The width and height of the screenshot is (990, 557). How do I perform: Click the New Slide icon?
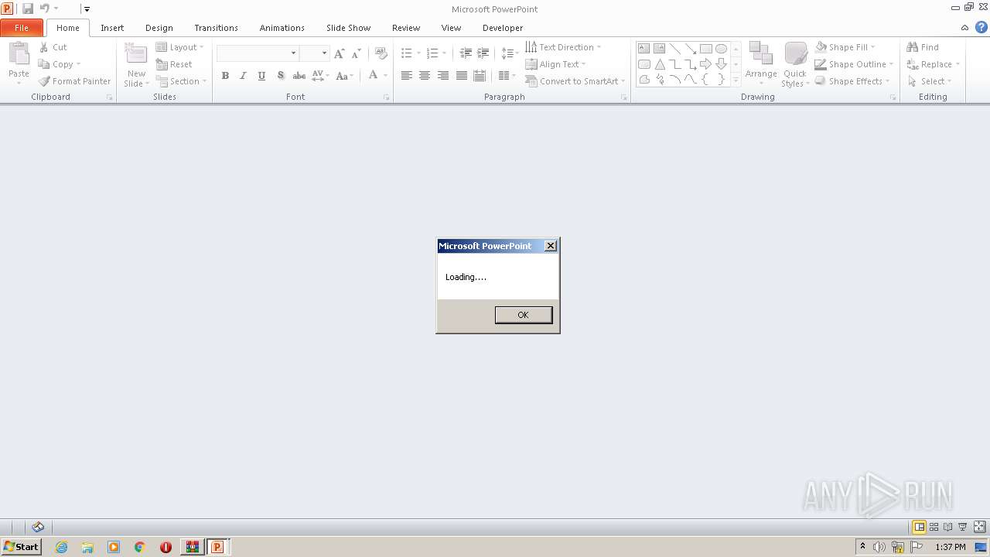pyautogui.click(x=136, y=54)
